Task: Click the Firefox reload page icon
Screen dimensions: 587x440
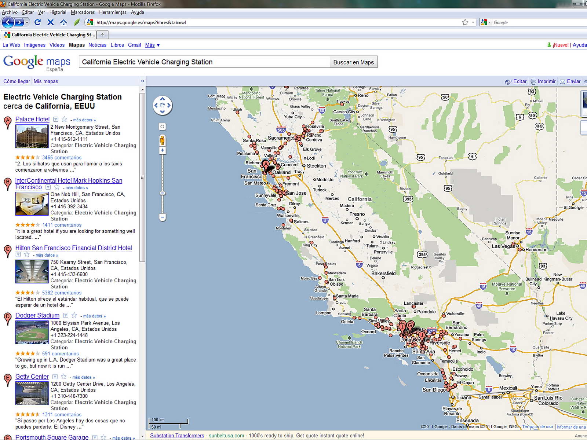Action: 37,22
